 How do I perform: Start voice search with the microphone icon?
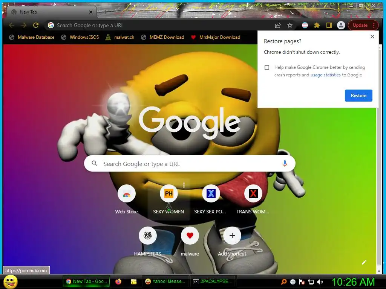coord(285,163)
